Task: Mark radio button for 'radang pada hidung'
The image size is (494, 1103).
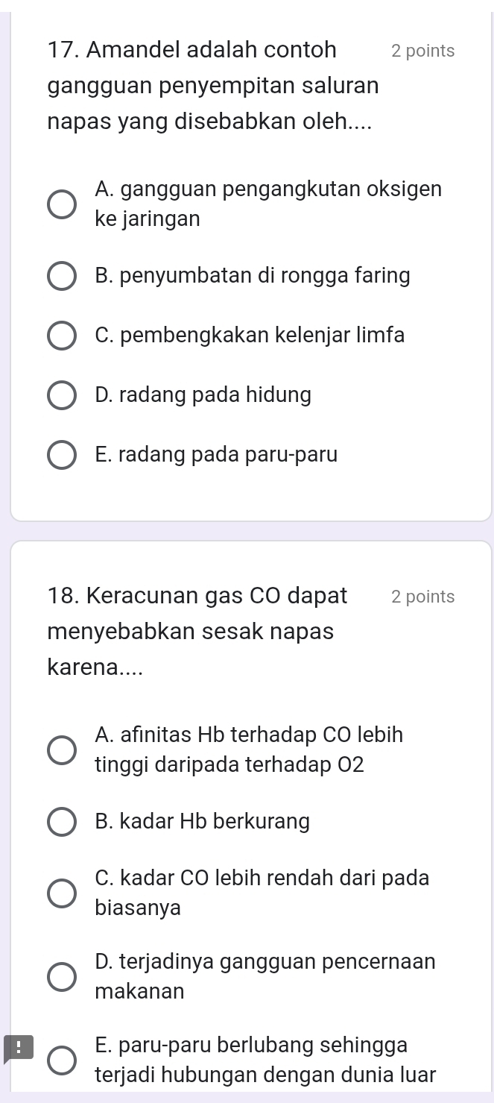Action: click(x=62, y=395)
